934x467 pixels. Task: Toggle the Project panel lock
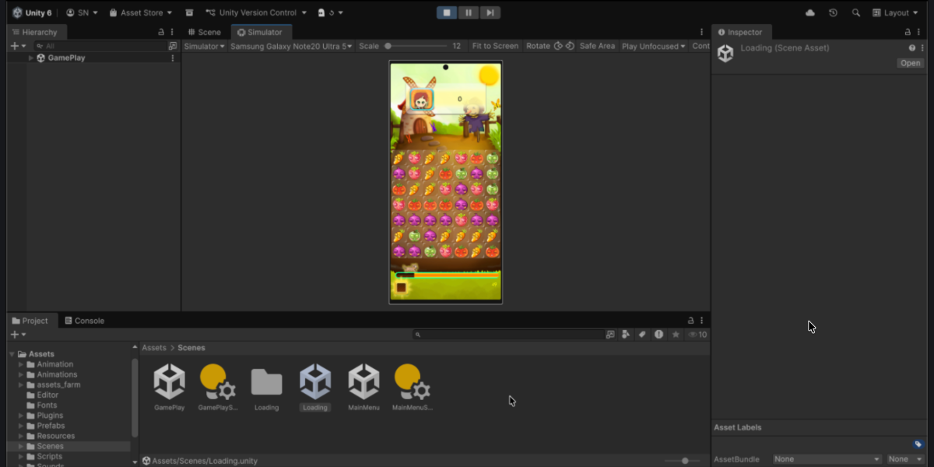point(690,320)
